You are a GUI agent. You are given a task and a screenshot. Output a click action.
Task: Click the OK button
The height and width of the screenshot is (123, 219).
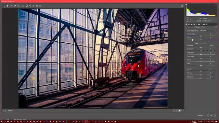[x=211, y=115]
